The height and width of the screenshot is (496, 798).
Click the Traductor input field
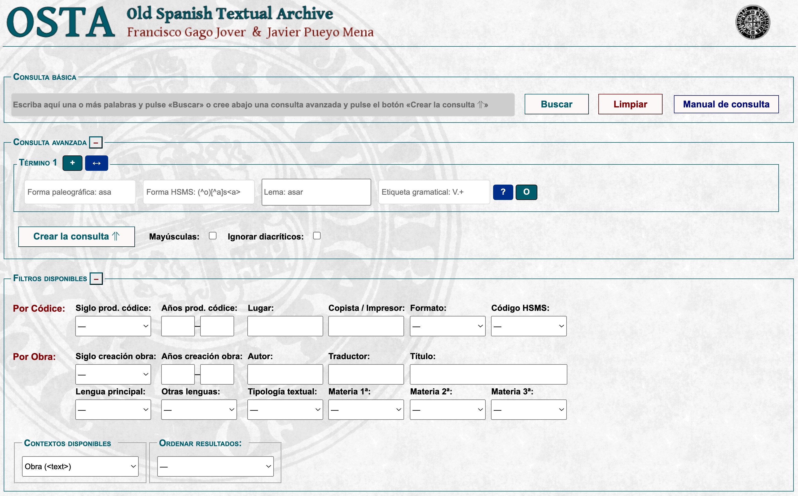click(x=366, y=374)
